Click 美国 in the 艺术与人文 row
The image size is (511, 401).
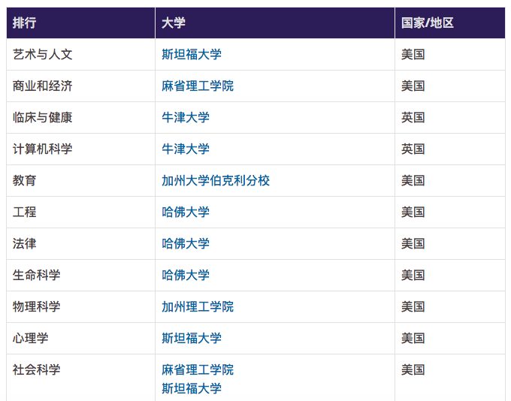[413, 54]
